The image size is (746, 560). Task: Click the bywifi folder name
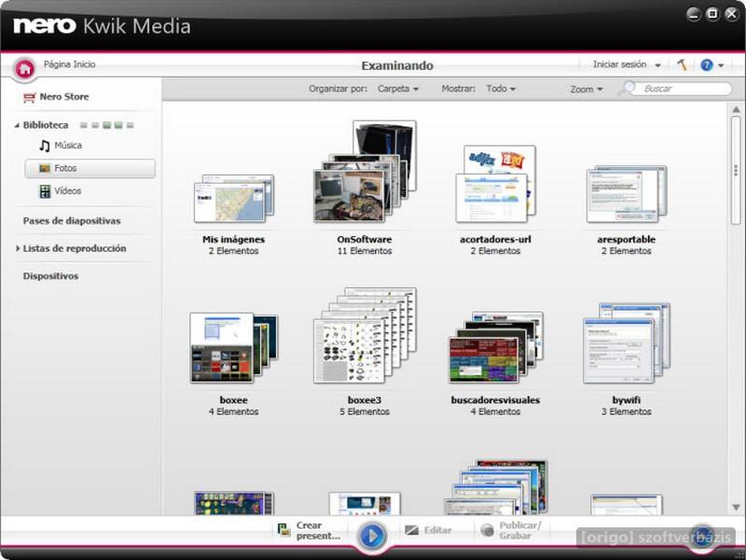click(626, 400)
